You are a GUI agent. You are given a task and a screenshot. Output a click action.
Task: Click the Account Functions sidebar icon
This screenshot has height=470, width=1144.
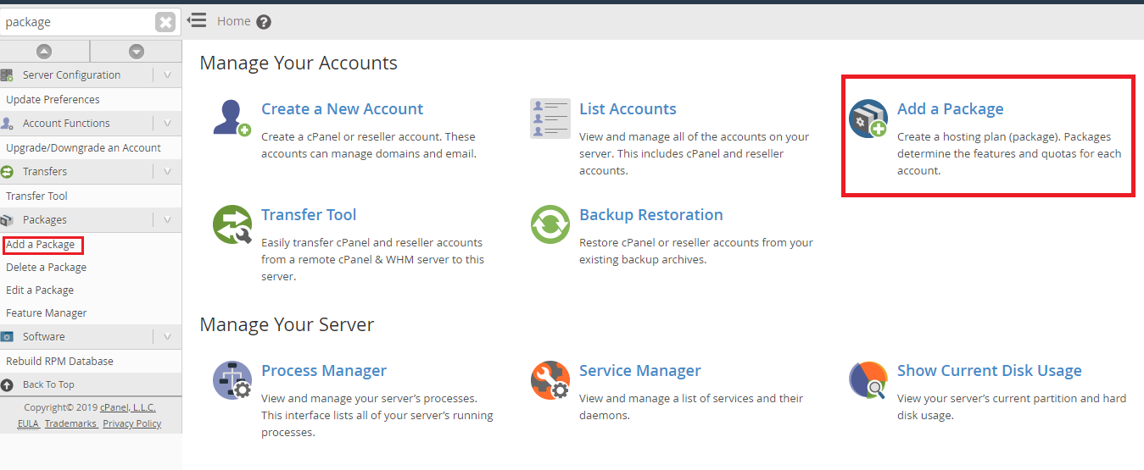pos(7,124)
